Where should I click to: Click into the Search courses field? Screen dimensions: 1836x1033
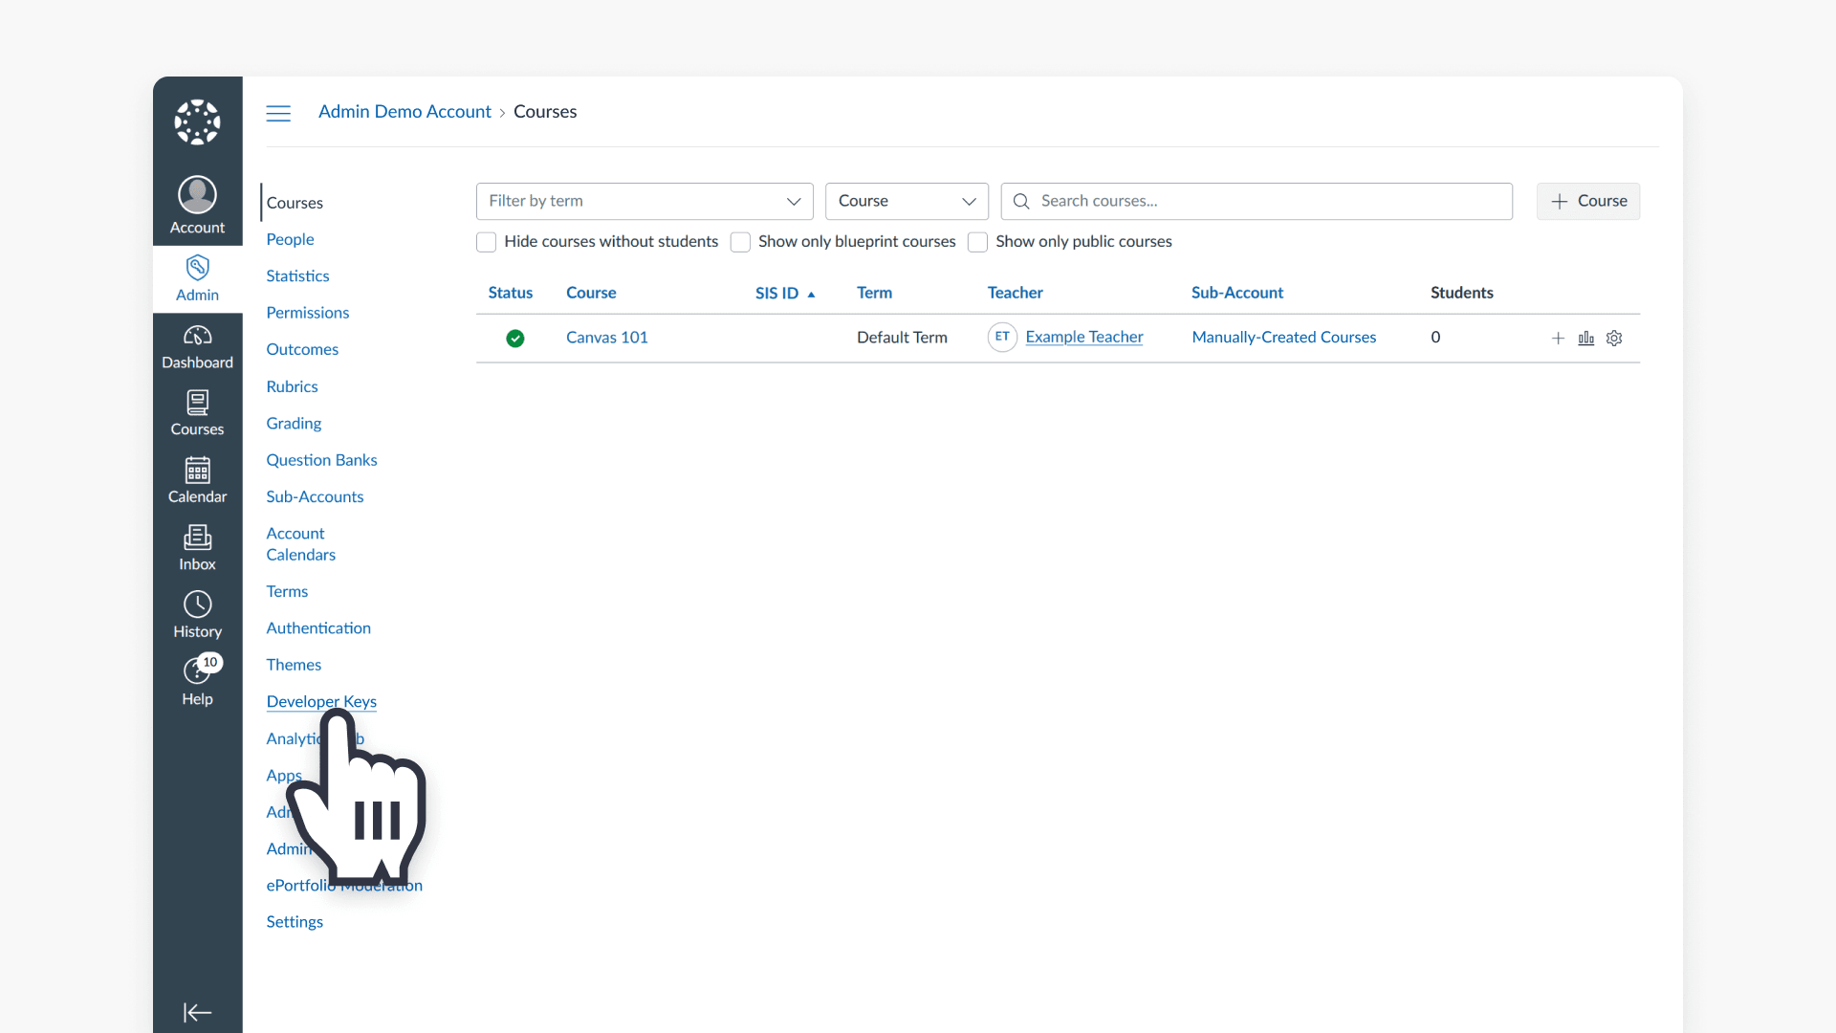tap(1257, 201)
